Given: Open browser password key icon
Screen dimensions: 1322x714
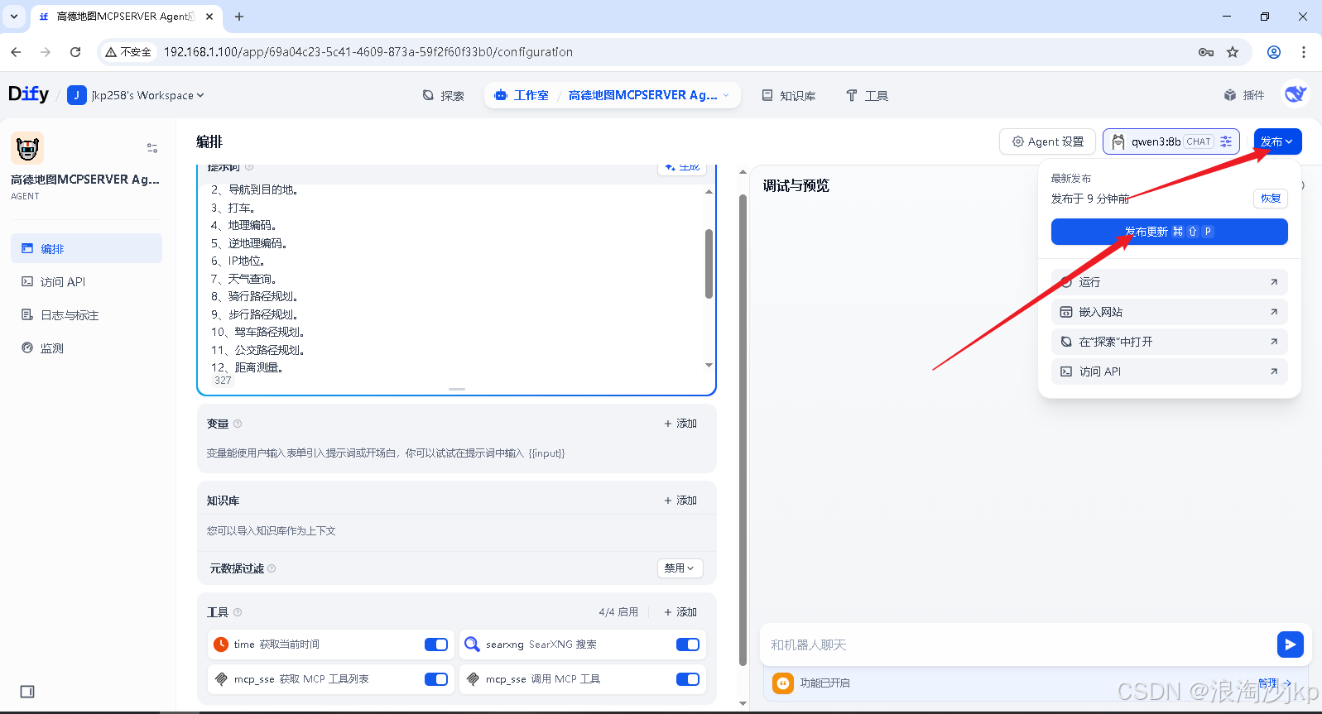Looking at the screenshot, I should pos(1206,52).
